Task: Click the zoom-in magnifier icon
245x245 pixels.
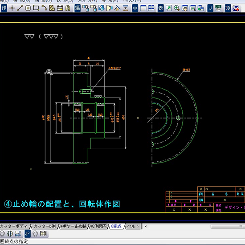Action: pos(177,8)
